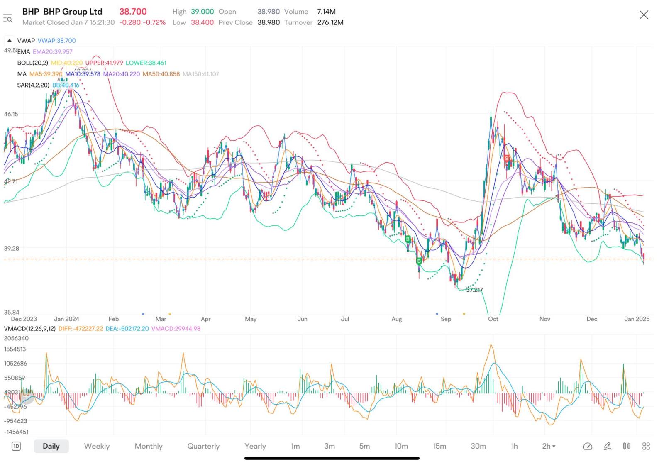Click the SAR(4,2,20) indicator label
Image resolution: width=664 pixels, height=464 pixels.
[x=33, y=85]
